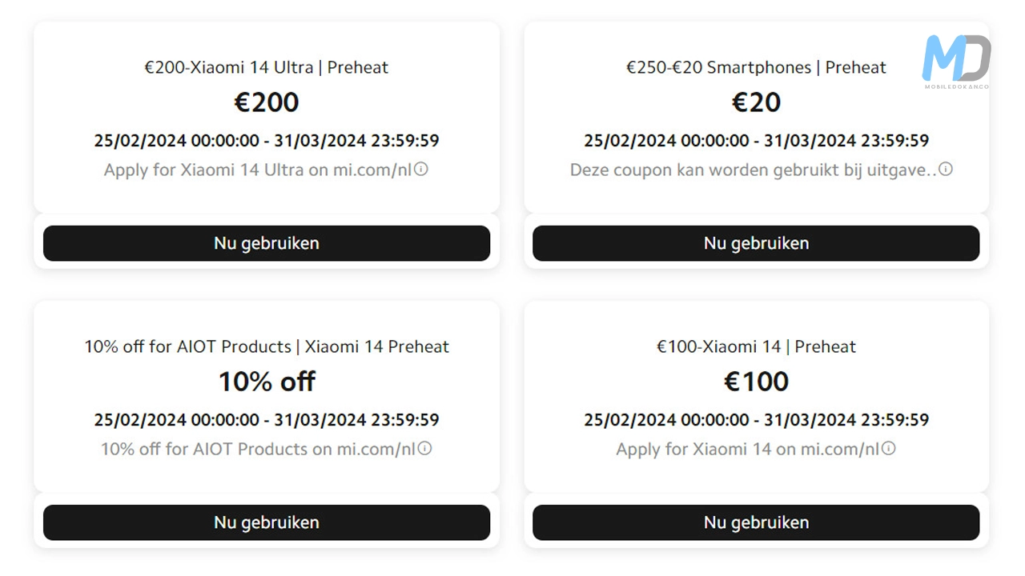The height and width of the screenshot is (576, 1025).
Task: Click 'Nu gebruiken' under 10% off AIOT coupon
Action: [x=266, y=522]
